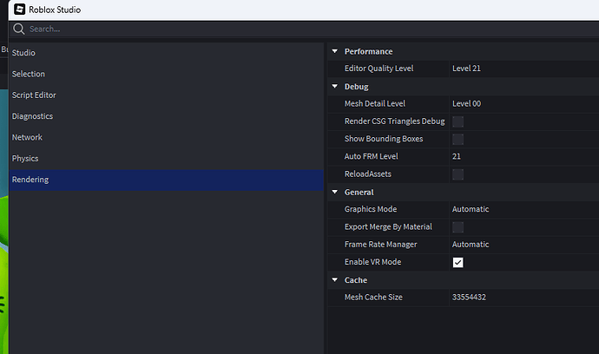Screen dimensions: 599x354
Task: Open the Network settings category
Action: (x=166, y=137)
